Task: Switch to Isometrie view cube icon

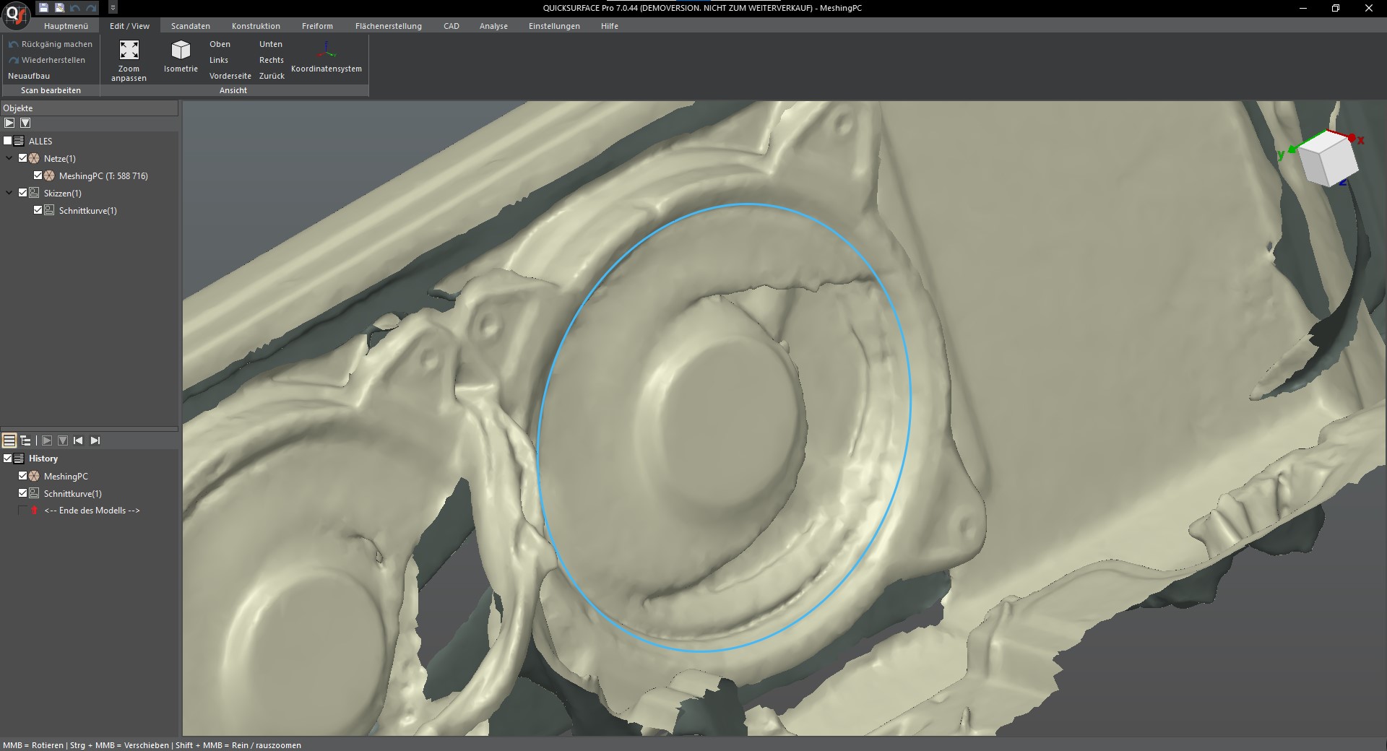Action: [x=181, y=51]
